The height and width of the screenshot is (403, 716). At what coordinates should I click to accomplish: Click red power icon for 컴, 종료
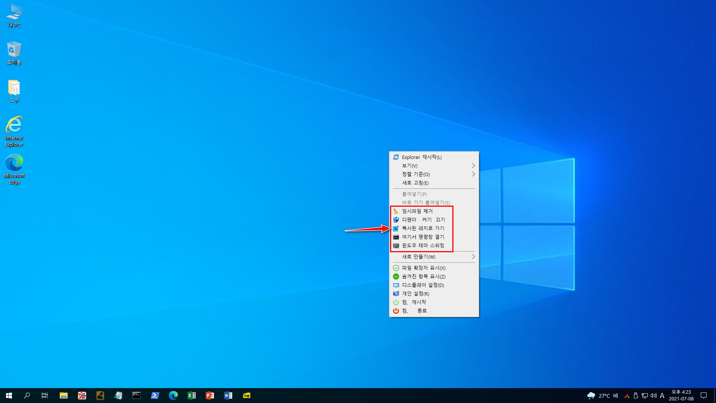(396, 311)
